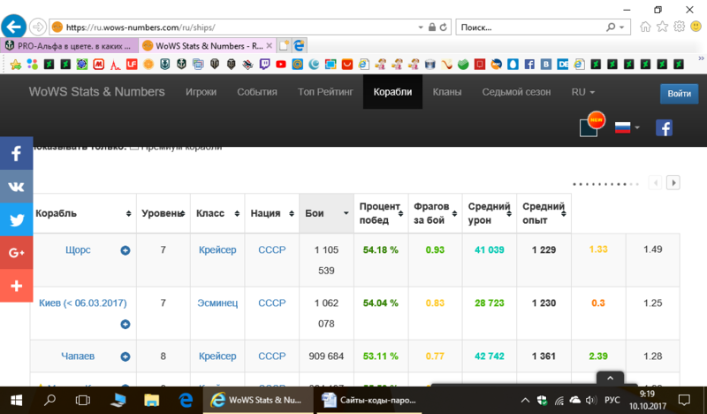
Task: Expand the Russian flag dropdown
Action: (x=627, y=127)
